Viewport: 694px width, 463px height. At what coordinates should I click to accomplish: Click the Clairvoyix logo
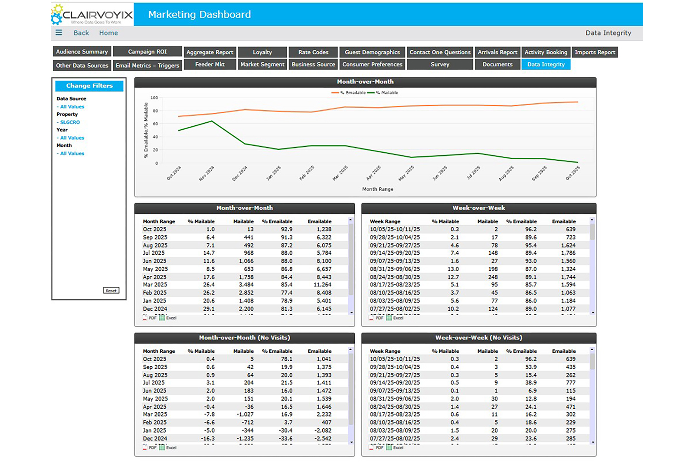coord(92,15)
